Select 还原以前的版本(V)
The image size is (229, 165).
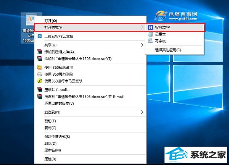pos(90,104)
